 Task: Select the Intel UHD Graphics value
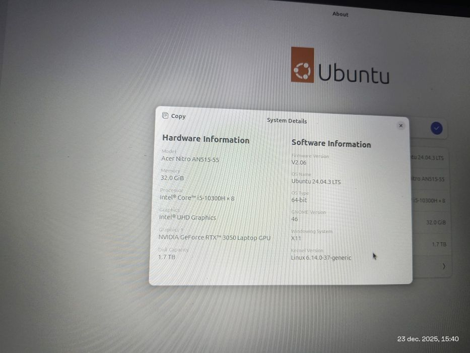tap(187, 217)
